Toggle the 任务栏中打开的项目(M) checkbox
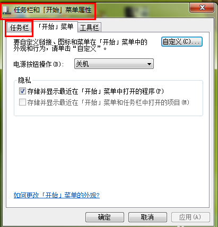 [x=22, y=102]
